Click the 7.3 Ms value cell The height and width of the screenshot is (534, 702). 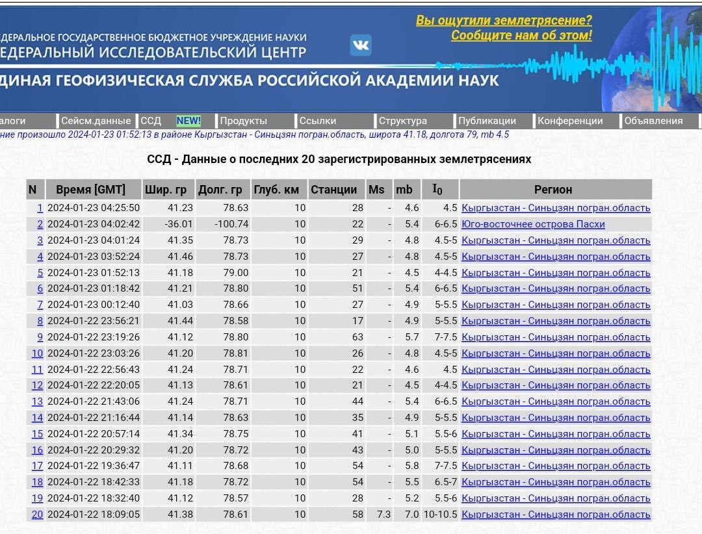(x=380, y=515)
